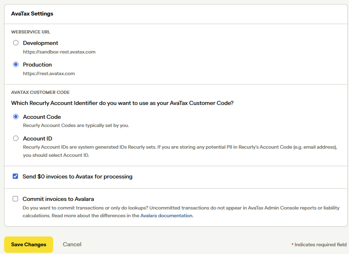Enable the Commit invoices to Avalara checkbox
Viewport: 349px width, 254px height.
click(16, 198)
